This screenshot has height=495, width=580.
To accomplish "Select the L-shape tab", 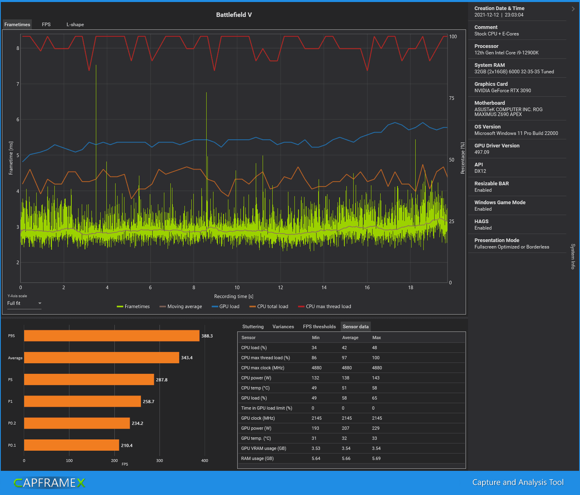I will coord(75,25).
